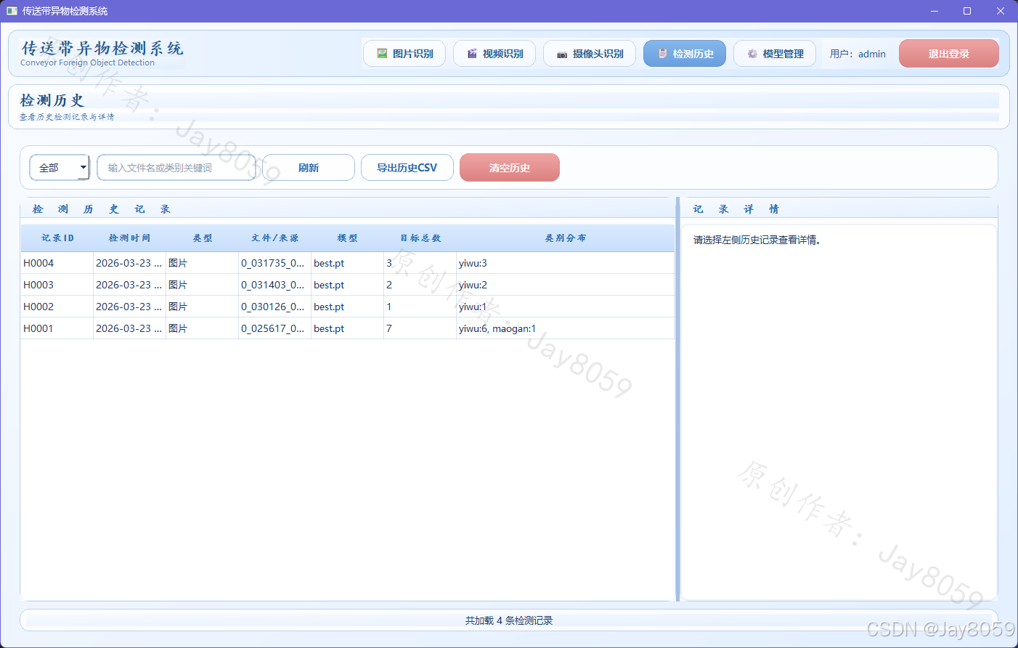Image resolution: width=1018 pixels, height=648 pixels.
Task: Close the application window
Action: click(1001, 11)
